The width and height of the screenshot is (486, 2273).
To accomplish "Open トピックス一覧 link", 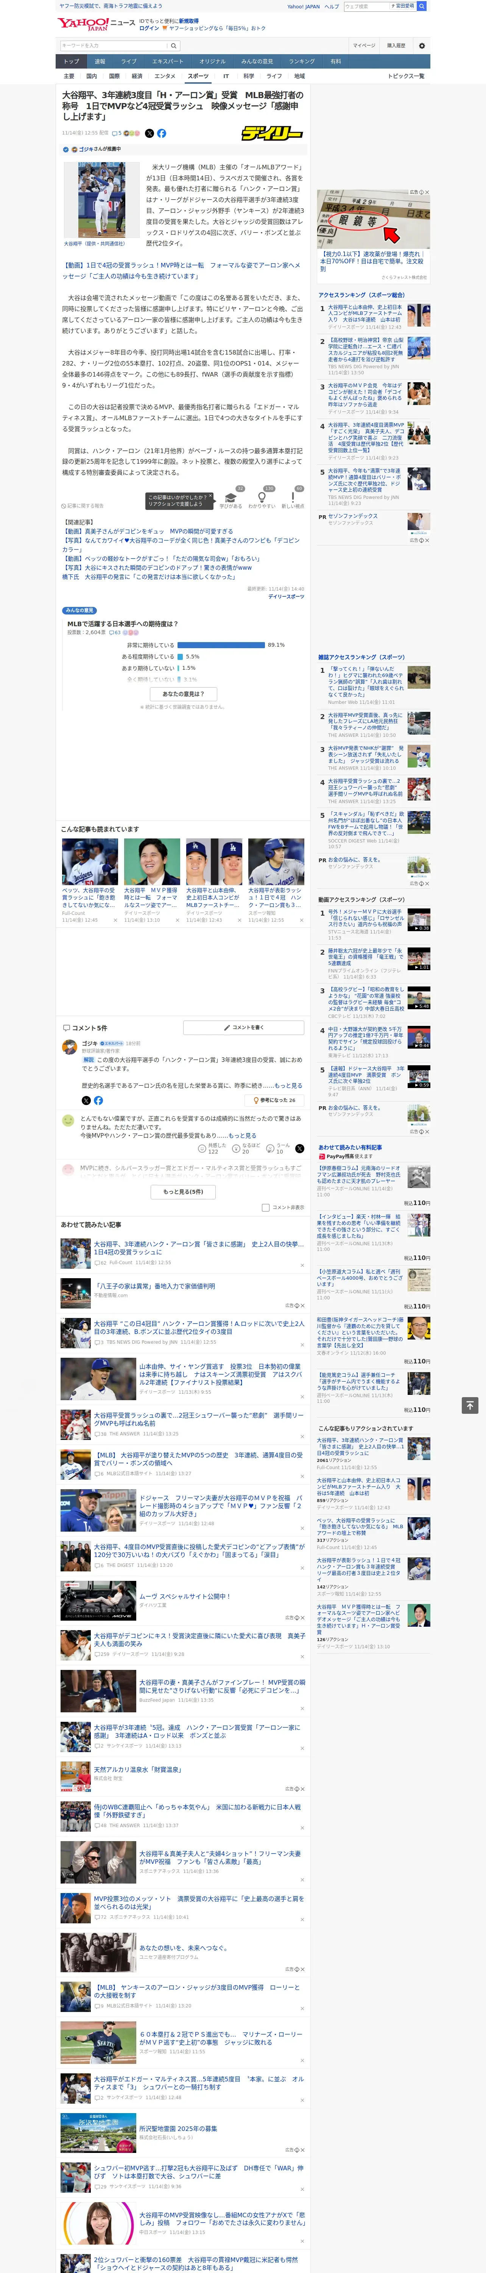I will [x=406, y=76].
